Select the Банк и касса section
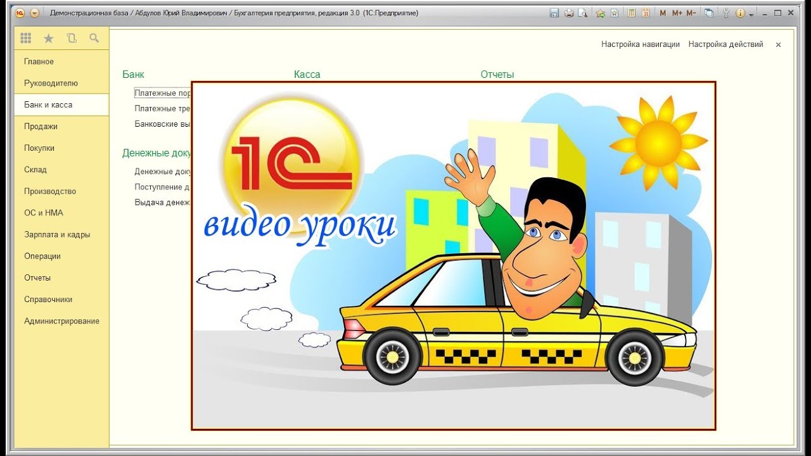The height and width of the screenshot is (456, 811). pyautogui.click(x=61, y=104)
